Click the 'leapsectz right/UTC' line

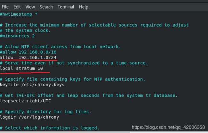(x=25, y=101)
